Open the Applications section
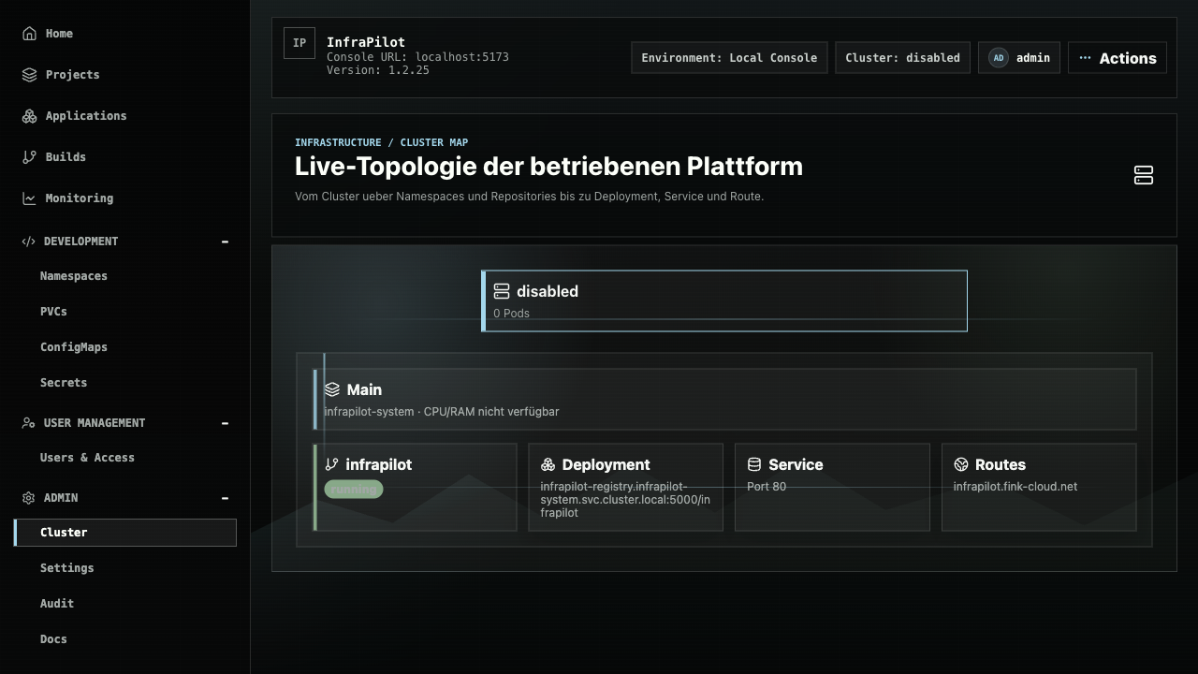Screen dimensions: 1198x674 [125, 116]
